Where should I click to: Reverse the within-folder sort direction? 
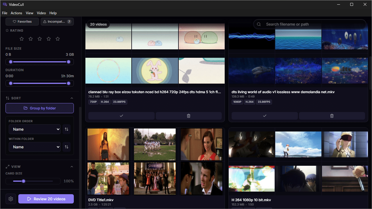pos(67,147)
